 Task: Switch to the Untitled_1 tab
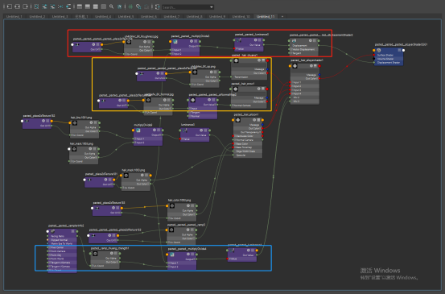14,16
